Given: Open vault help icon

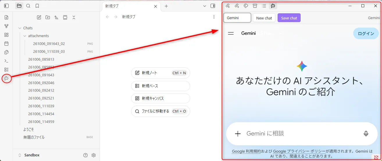Looking at the screenshot, I should pyautogui.click(x=85, y=155).
